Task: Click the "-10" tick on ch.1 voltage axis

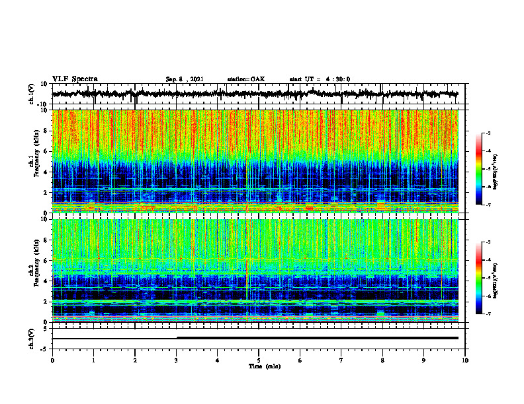Action: click(43, 104)
